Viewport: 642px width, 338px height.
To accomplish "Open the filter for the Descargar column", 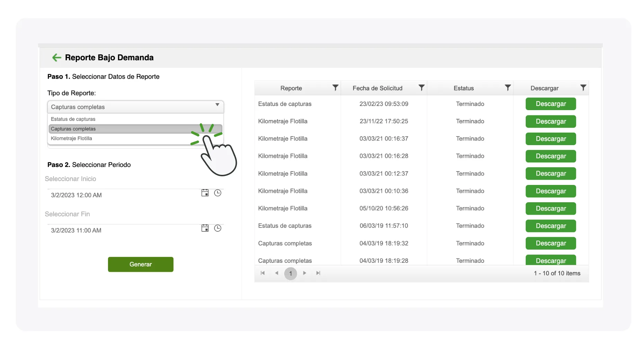I will click(x=583, y=88).
